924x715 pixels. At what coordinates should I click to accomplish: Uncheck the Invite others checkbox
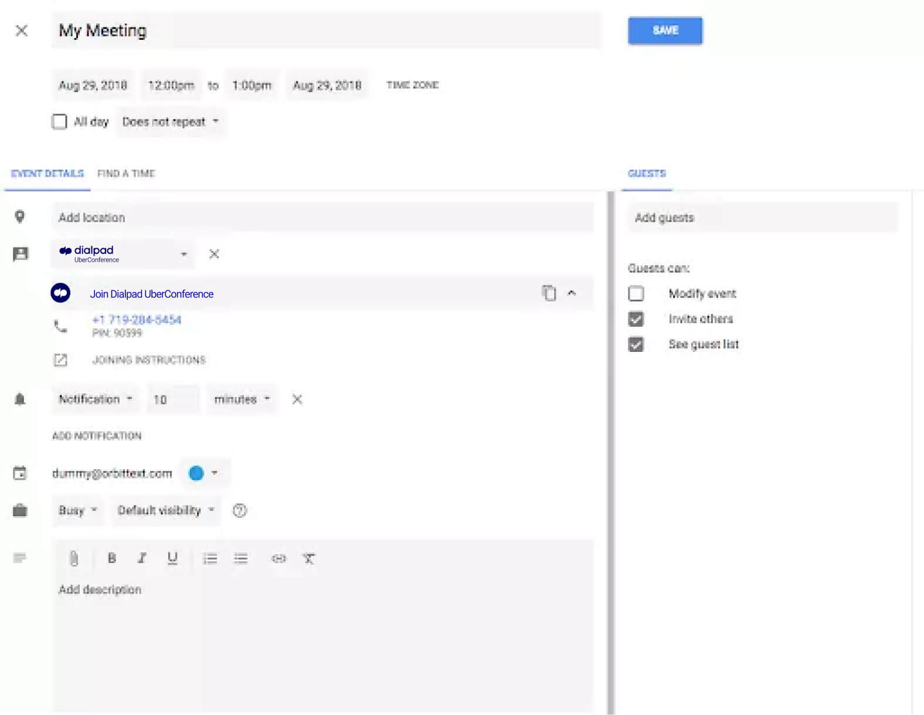pos(636,319)
